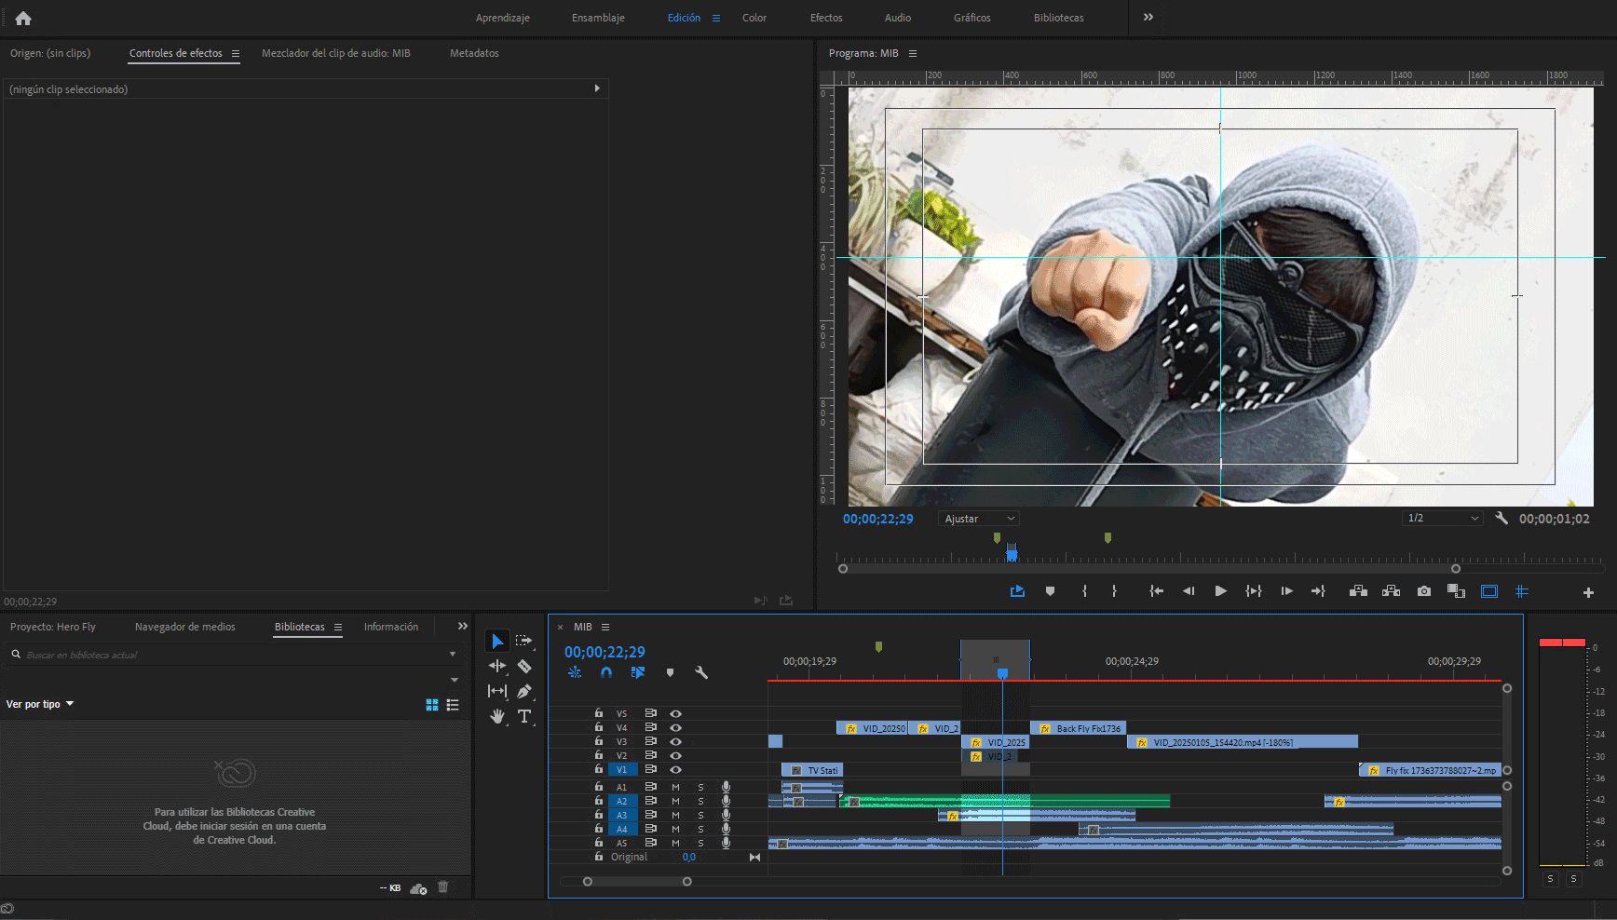Open the Información panel tab
The image size is (1617, 920).
391,627
